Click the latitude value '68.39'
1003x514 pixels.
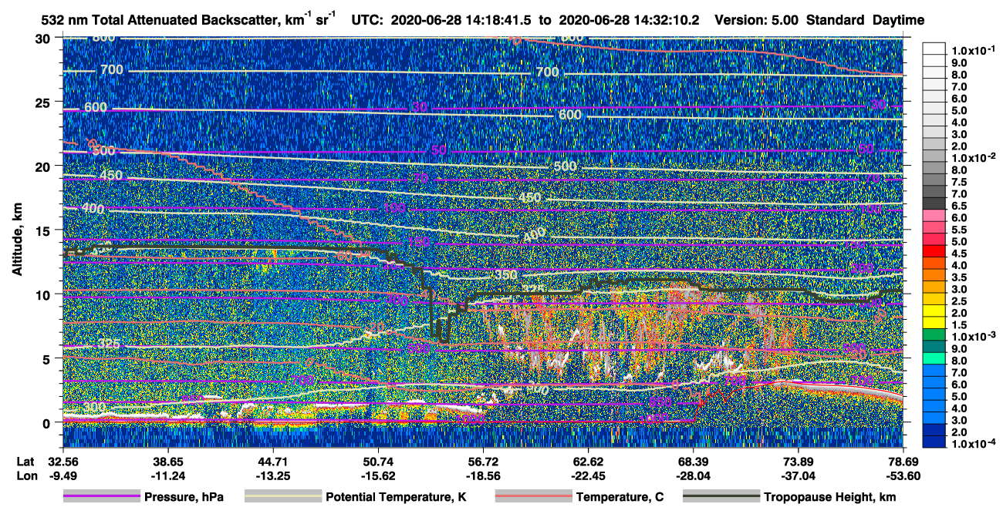click(x=693, y=461)
